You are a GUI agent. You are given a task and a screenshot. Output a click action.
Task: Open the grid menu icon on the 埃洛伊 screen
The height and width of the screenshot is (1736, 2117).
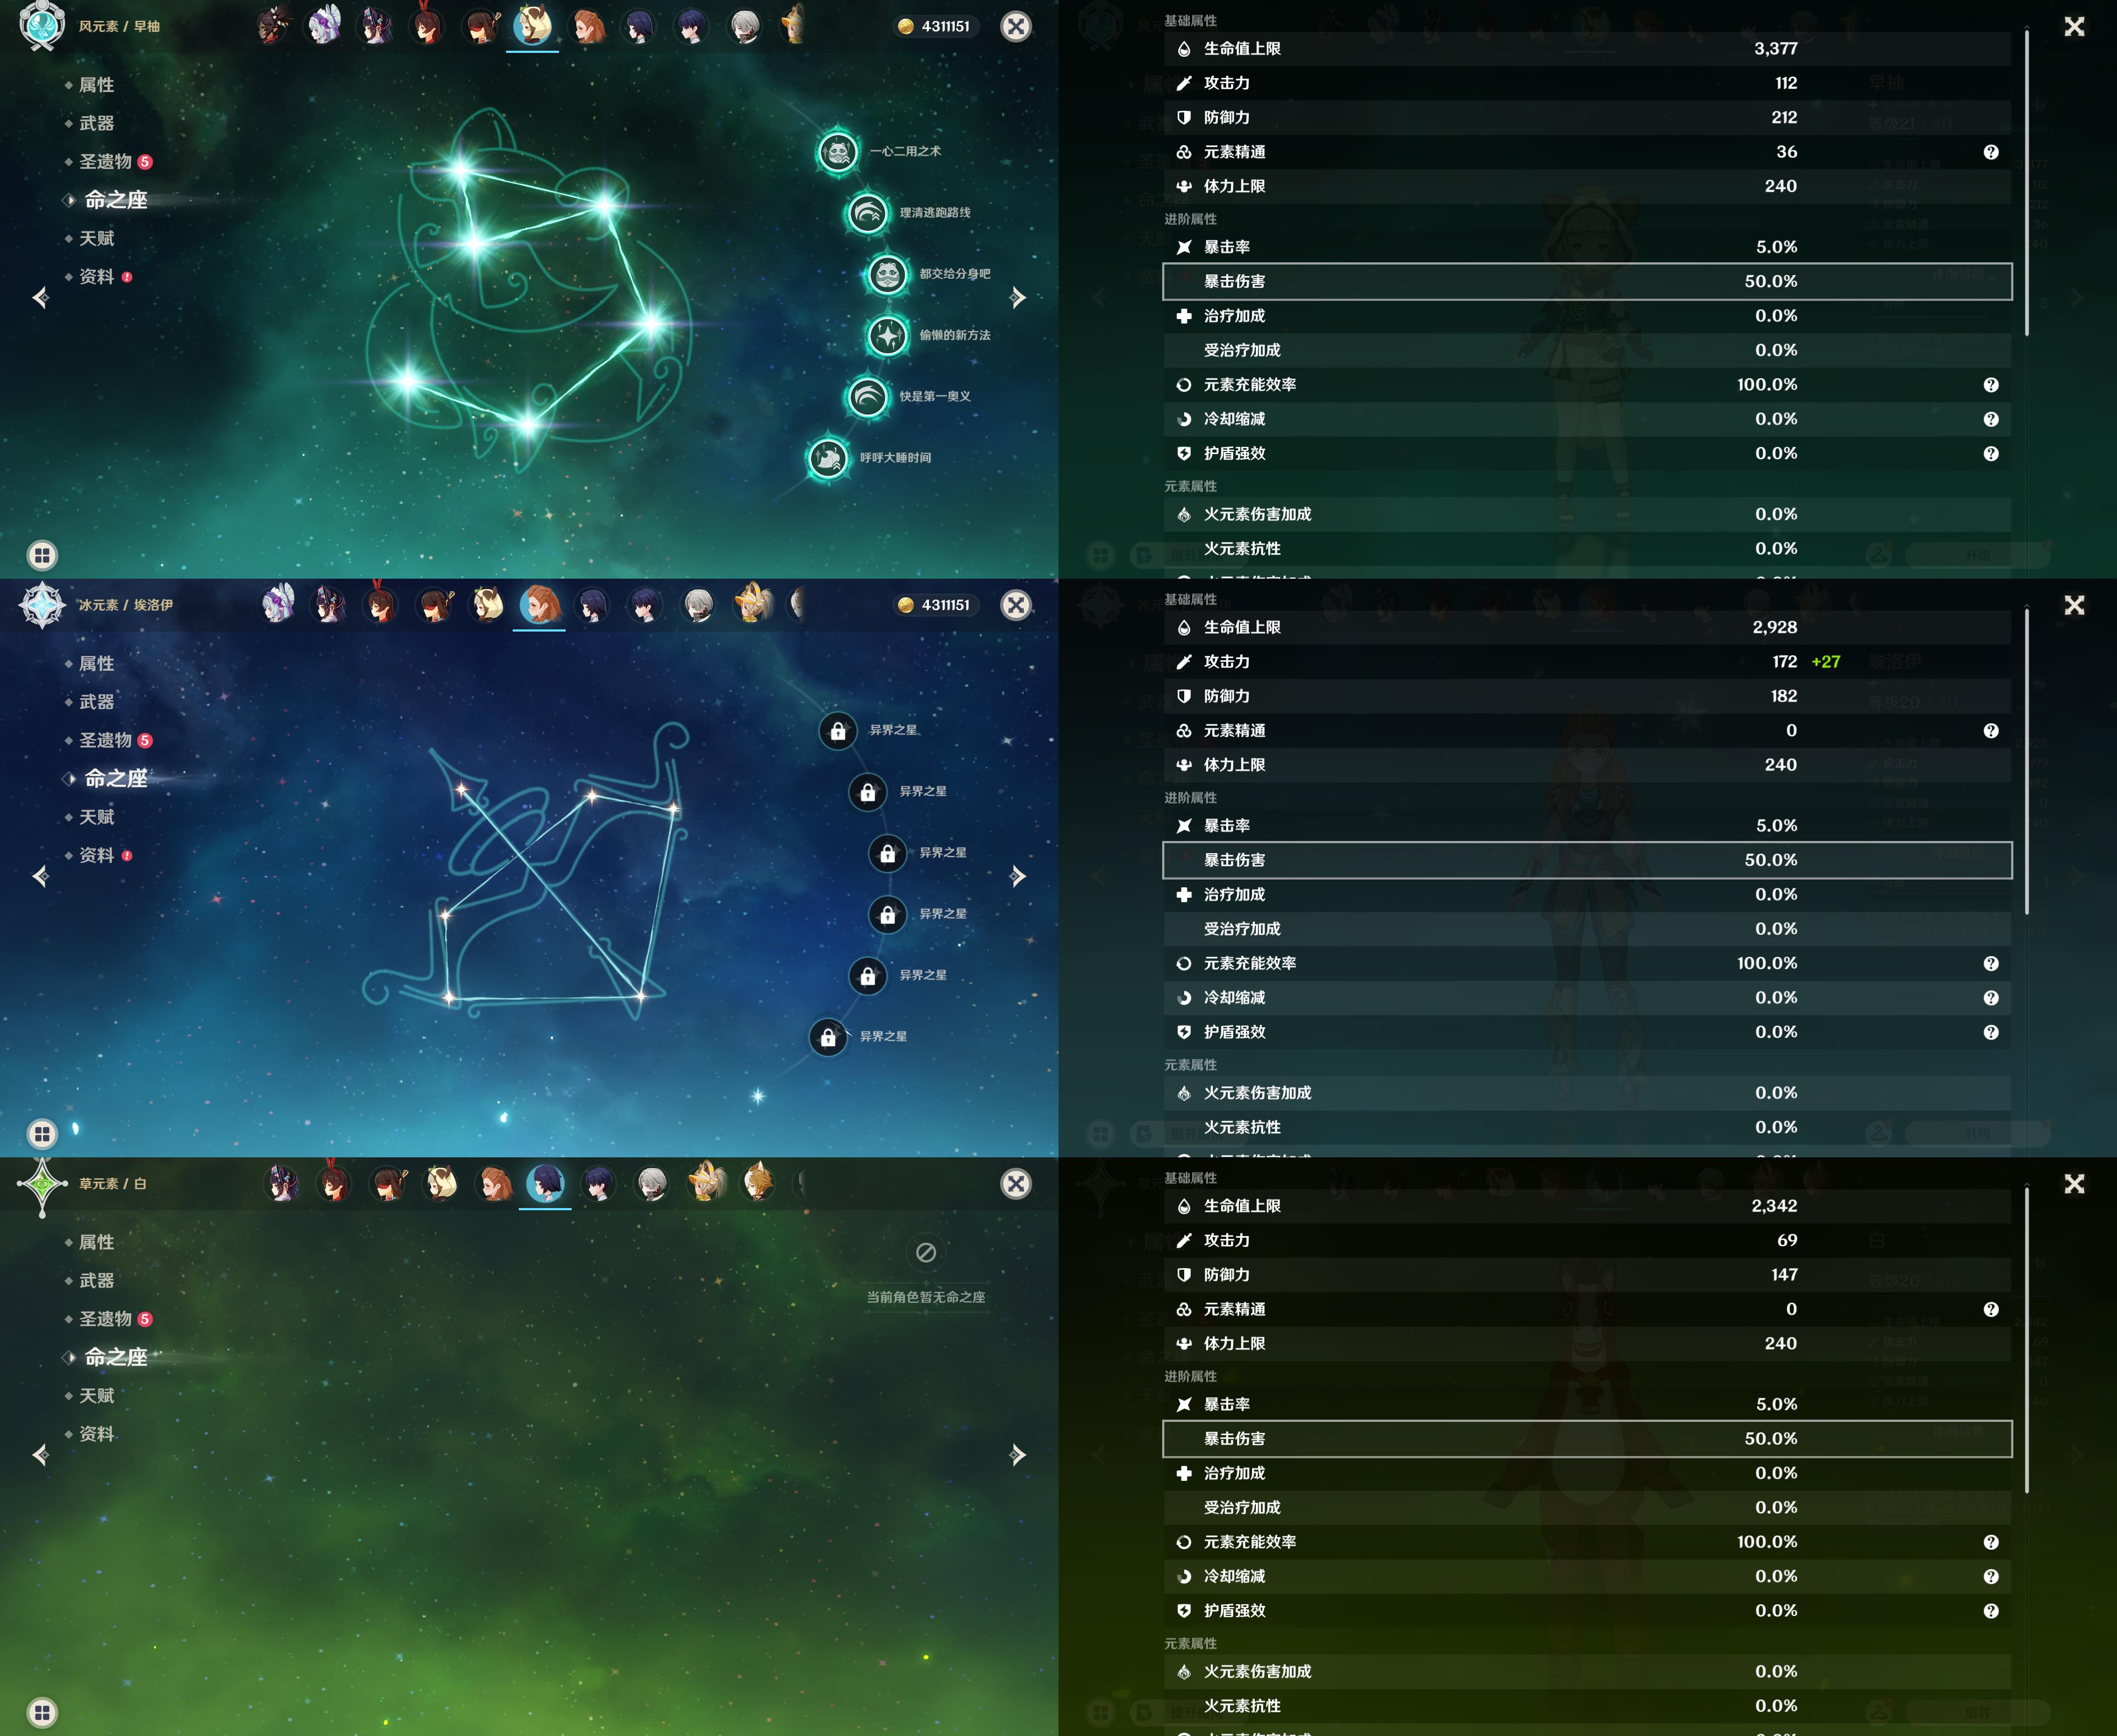(42, 1133)
